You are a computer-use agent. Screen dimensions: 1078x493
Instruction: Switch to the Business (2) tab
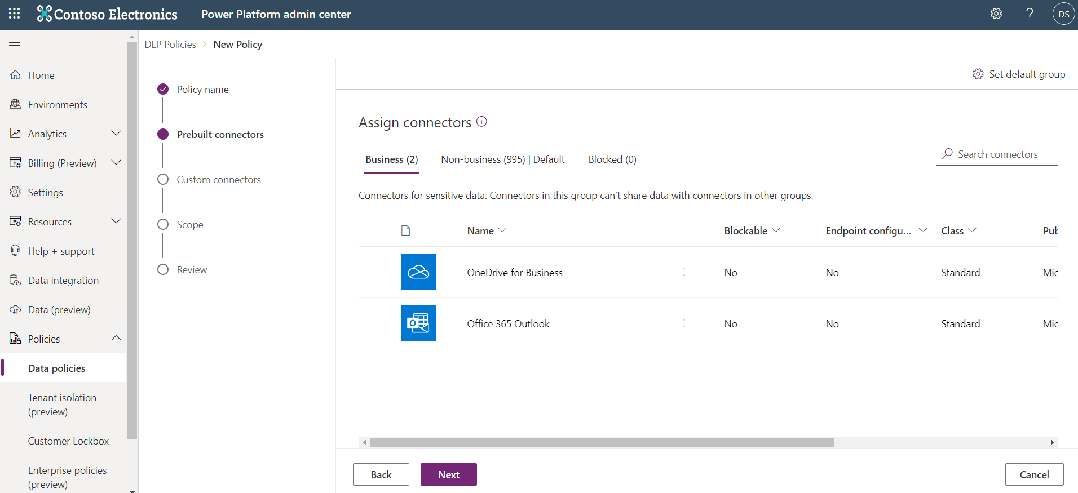pos(392,159)
